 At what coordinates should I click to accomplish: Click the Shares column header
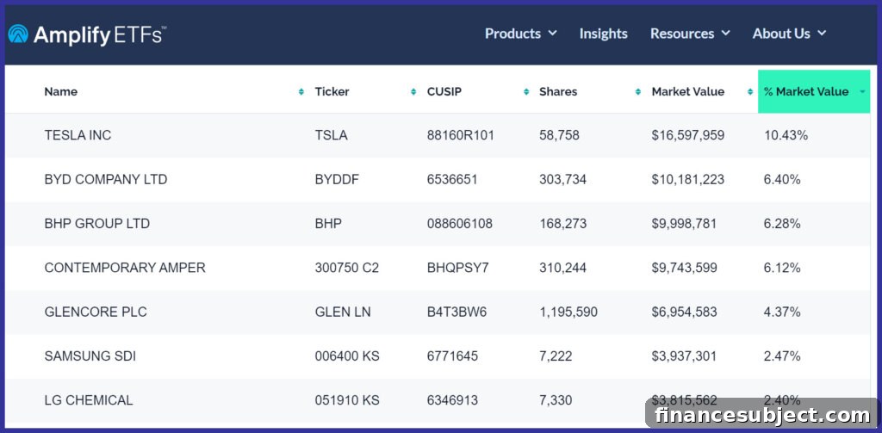click(x=558, y=91)
